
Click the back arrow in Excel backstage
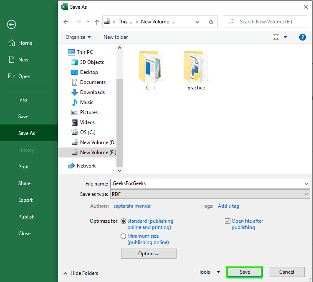pyautogui.click(x=11, y=25)
